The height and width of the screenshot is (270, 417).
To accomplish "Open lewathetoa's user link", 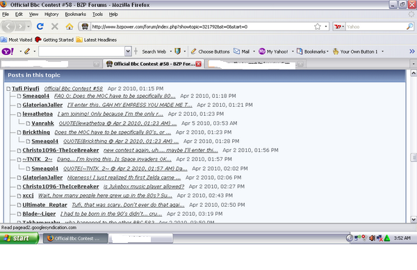I will pos(38,114).
